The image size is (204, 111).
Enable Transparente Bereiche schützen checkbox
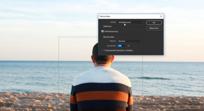[103, 50]
